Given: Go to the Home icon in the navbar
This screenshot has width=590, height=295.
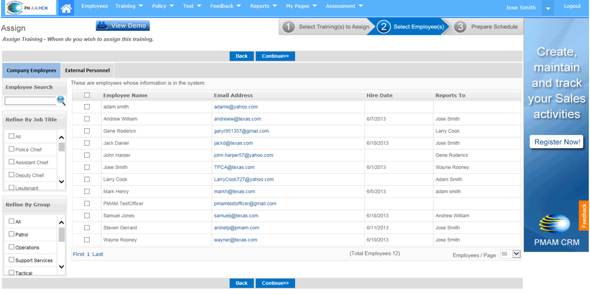Looking at the screenshot, I should pyautogui.click(x=66, y=8).
